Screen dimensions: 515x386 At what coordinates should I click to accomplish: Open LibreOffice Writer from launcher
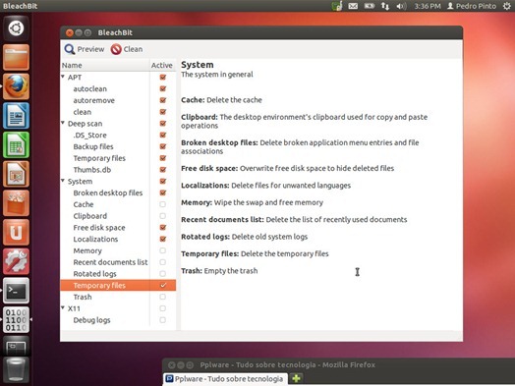[16, 116]
